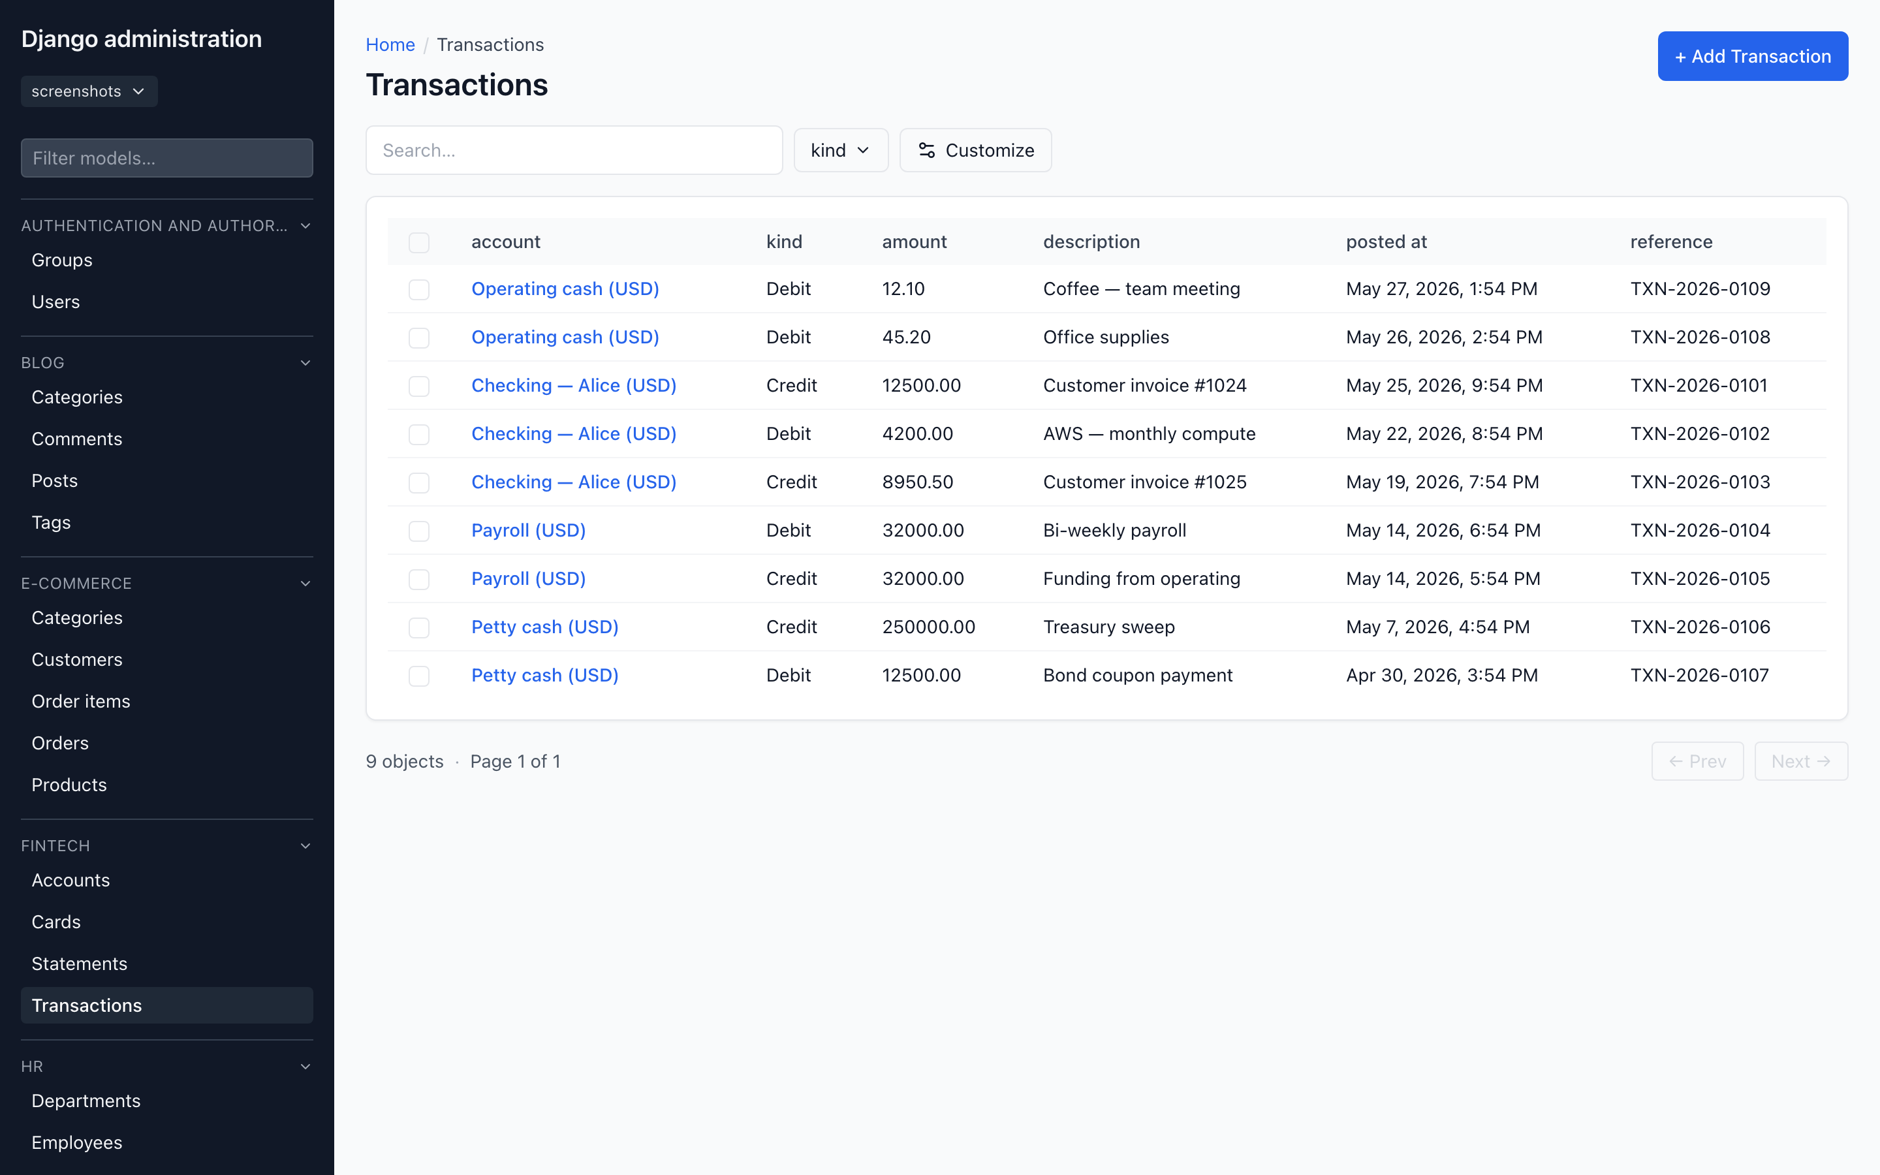Click the TXN-2026-0104 reference cell
Image resolution: width=1880 pixels, height=1175 pixels.
point(1700,530)
